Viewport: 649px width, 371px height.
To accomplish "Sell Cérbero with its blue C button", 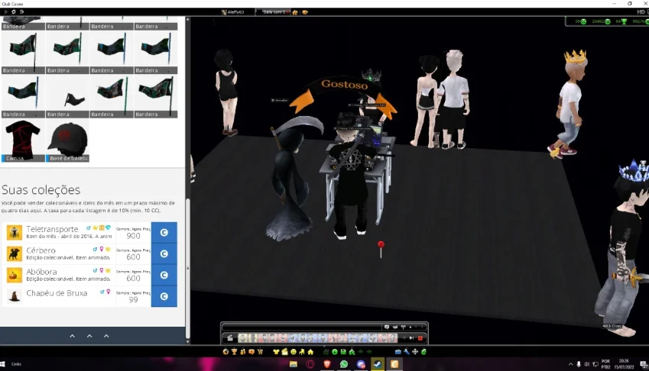I will point(164,253).
